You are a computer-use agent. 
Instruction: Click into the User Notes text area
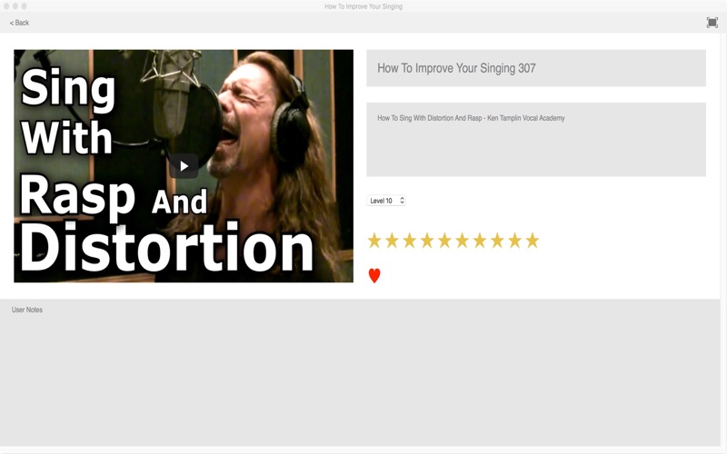coord(360,373)
